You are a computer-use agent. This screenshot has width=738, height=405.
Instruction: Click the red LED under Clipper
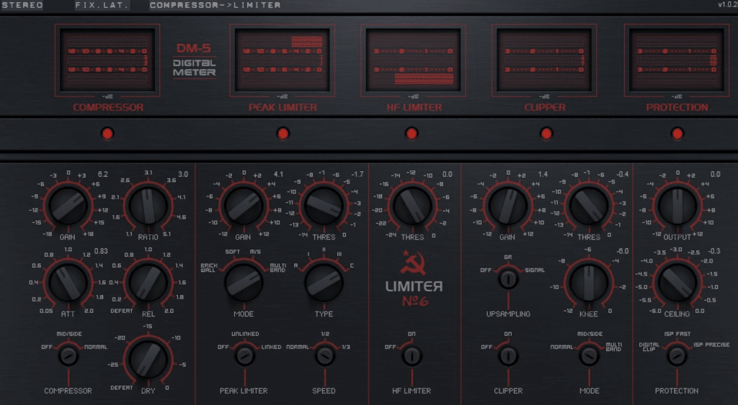pos(546,133)
